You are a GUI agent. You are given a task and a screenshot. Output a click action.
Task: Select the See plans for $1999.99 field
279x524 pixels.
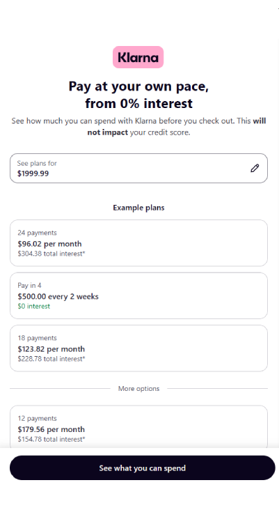click(139, 168)
